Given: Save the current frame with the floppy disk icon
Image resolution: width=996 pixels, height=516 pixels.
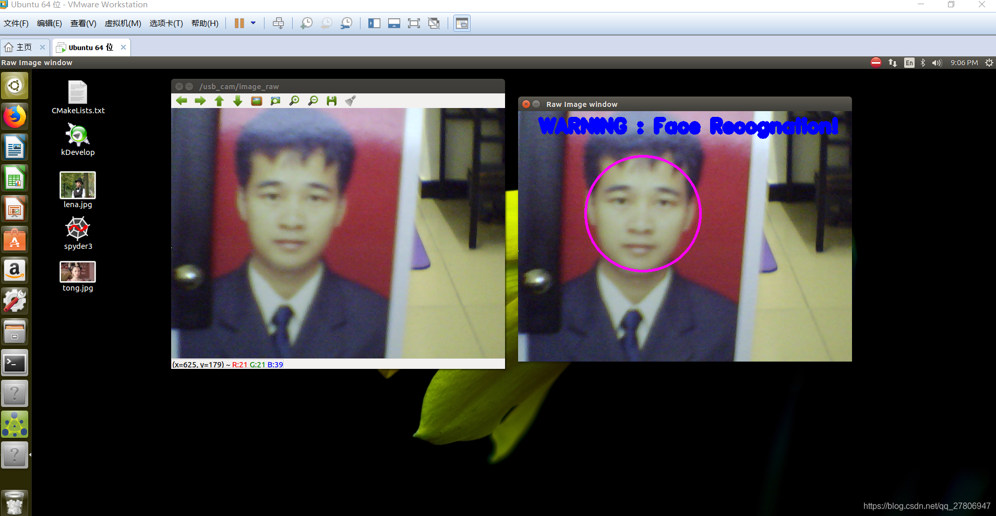Looking at the screenshot, I should (x=332, y=101).
